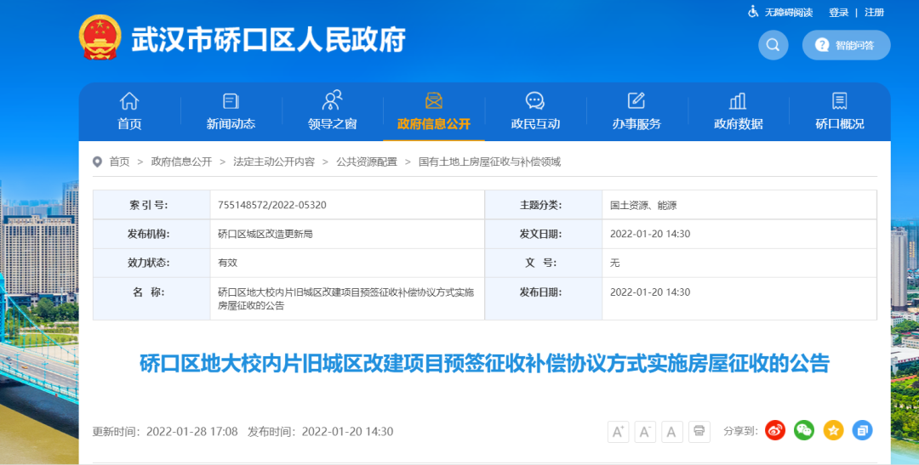Reset font size with plain A icon
Viewport: 919px width, 465px height.
pyautogui.click(x=672, y=432)
